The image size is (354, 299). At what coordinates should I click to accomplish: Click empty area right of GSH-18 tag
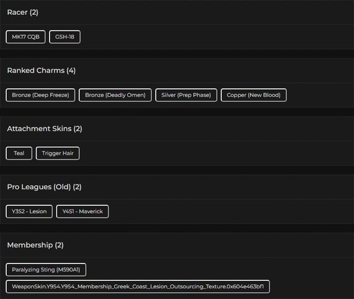[x=217, y=37]
